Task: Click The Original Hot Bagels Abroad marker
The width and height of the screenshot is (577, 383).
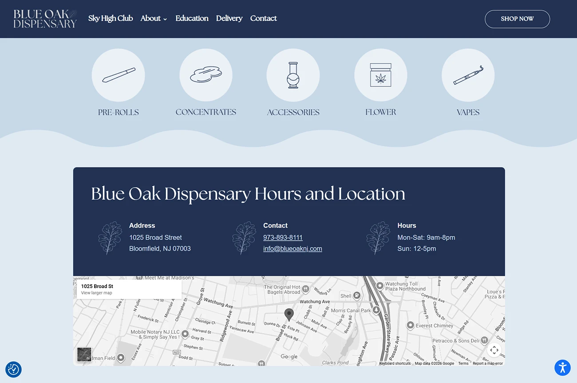Action: click(305, 289)
